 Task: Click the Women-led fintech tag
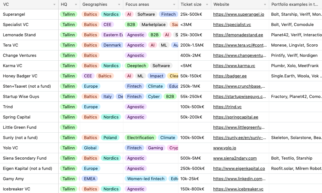point(146,179)
